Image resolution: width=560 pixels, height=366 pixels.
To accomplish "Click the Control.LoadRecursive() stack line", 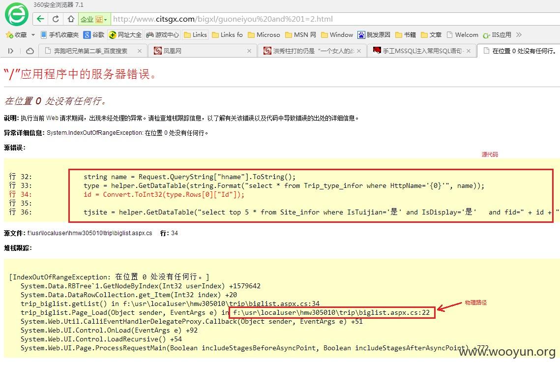I will pos(101,339).
